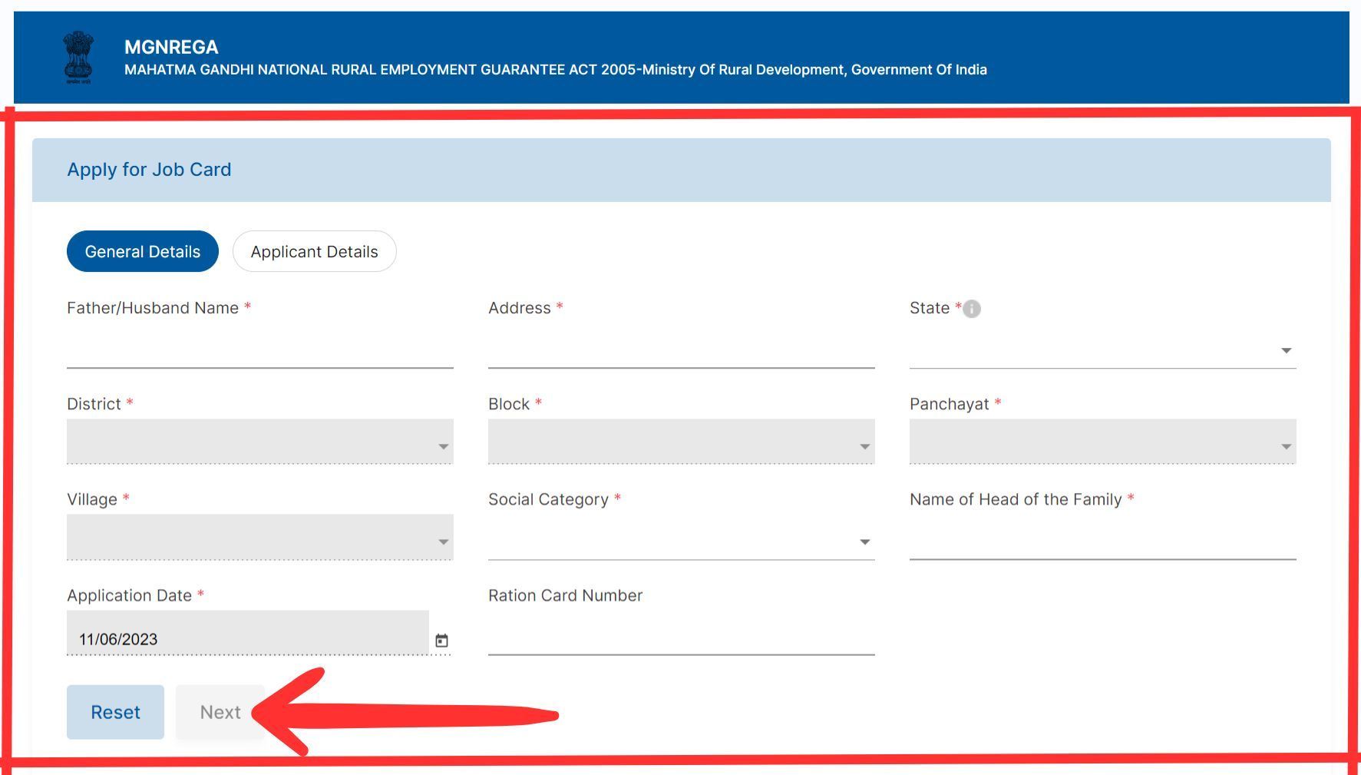Image resolution: width=1361 pixels, height=775 pixels.
Task: Select the Name of Head of Family field
Action: (1102, 542)
